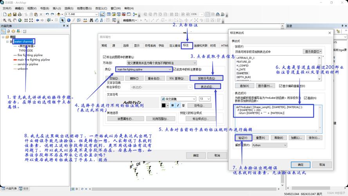The image size is (348, 196).
Task: Toggle Underline text style button
Action: (183, 105)
